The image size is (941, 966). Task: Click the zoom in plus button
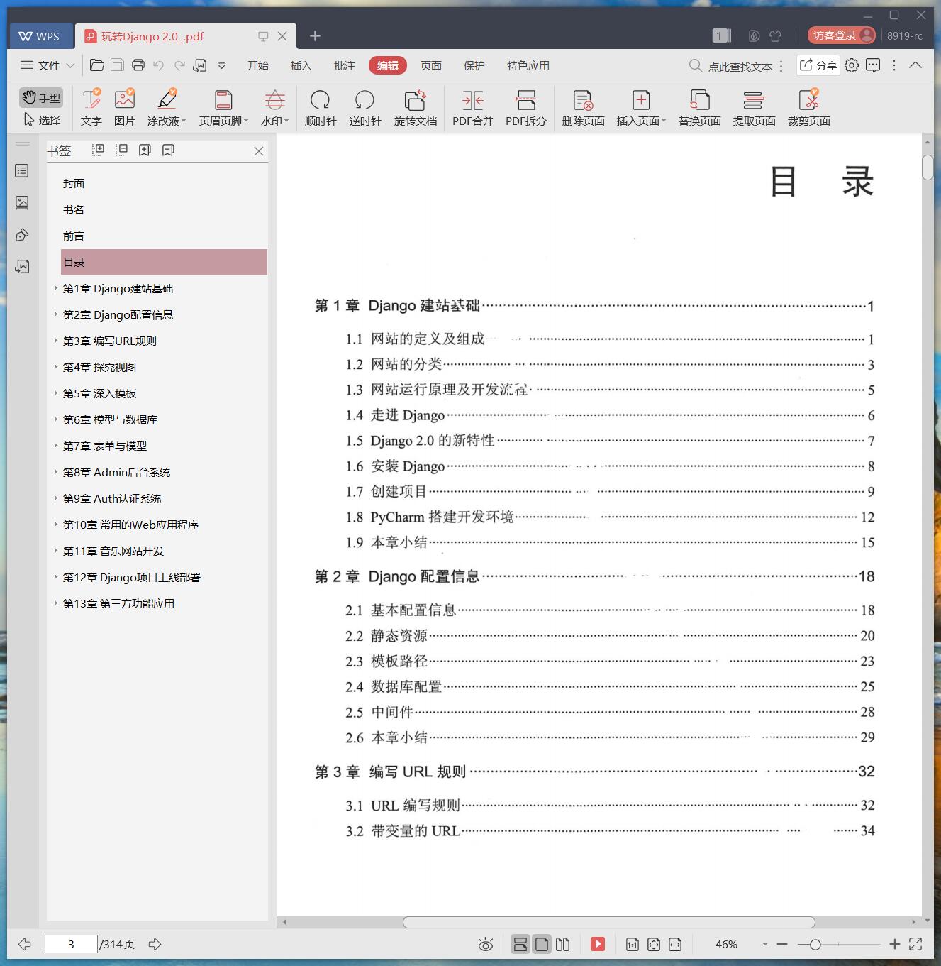(895, 944)
